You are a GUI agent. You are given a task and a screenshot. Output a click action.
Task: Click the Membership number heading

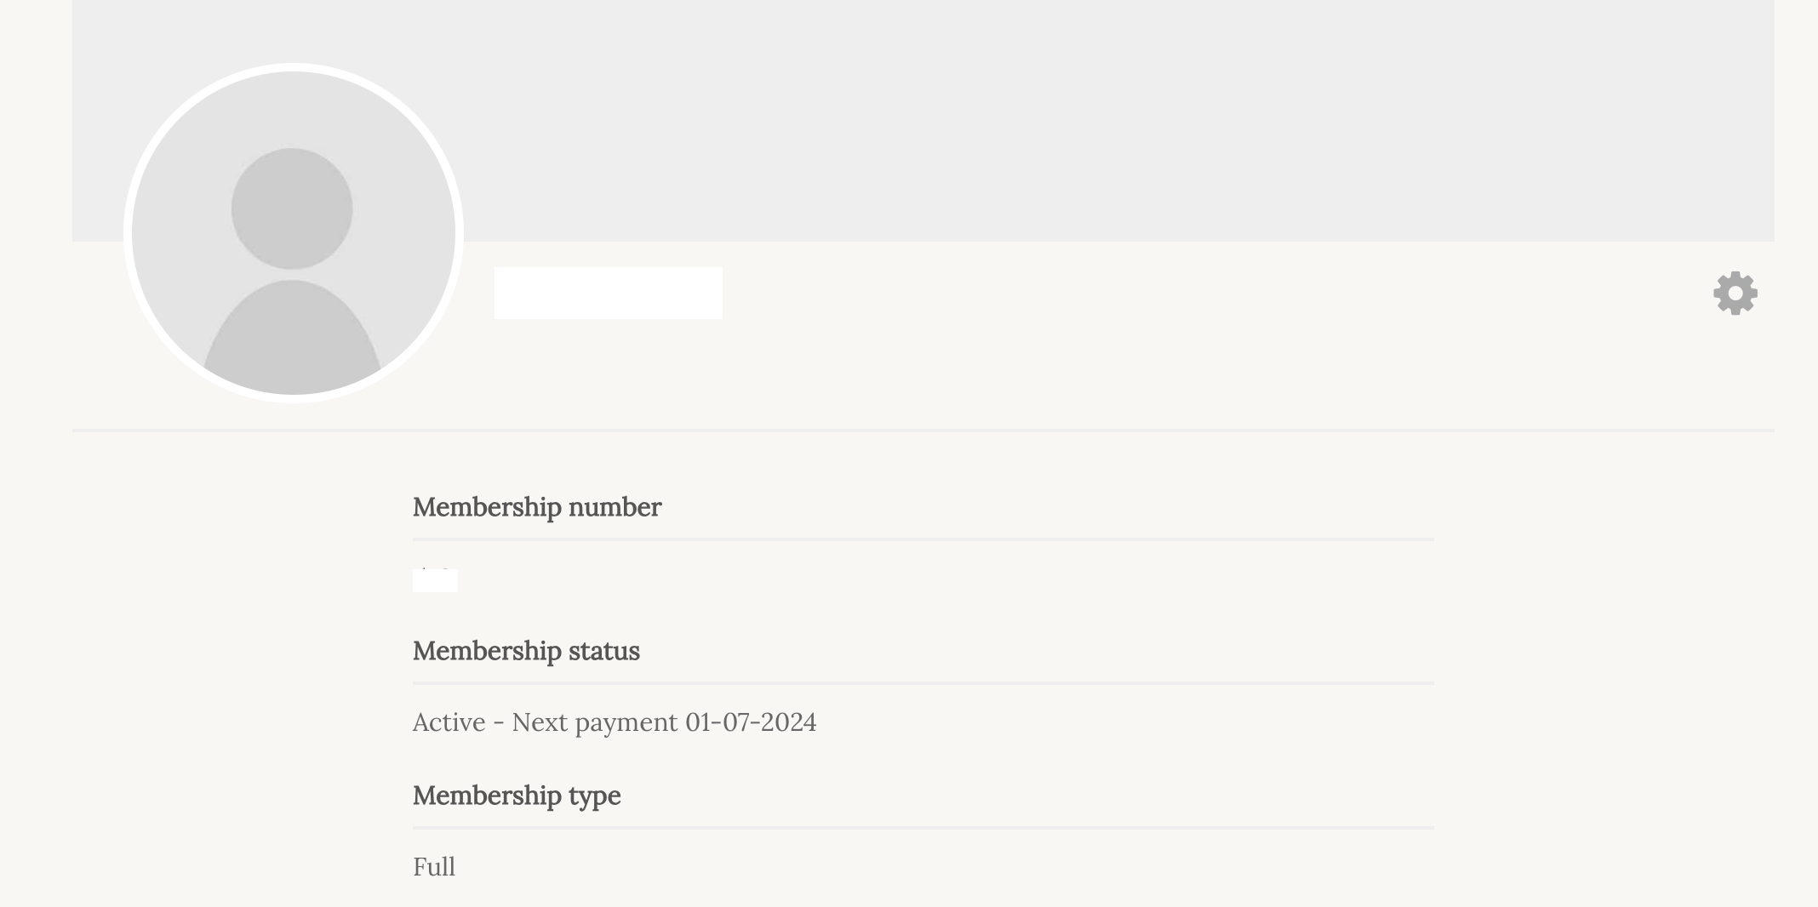point(537,507)
